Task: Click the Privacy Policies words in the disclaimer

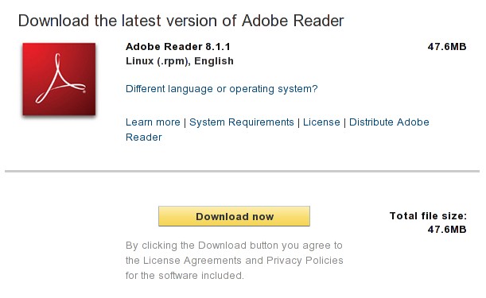Action: pos(305,261)
